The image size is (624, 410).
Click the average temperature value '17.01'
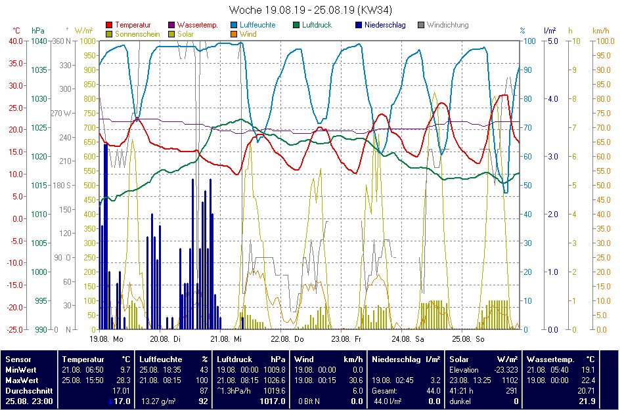click(122, 391)
